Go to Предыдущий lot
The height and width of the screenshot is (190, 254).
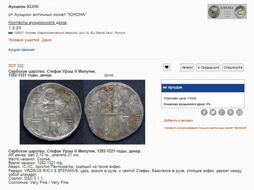click(x=208, y=67)
